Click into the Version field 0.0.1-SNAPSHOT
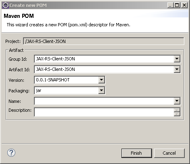Screen dimensions: 190x164 (67, 80)
